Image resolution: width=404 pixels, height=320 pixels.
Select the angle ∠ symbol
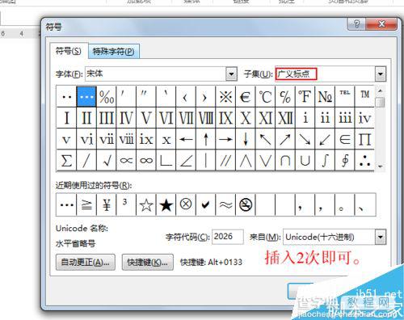[186, 160]
